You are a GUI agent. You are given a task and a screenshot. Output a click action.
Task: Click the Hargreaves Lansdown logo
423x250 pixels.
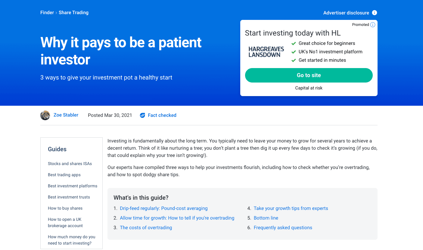(x=266, y=52)
